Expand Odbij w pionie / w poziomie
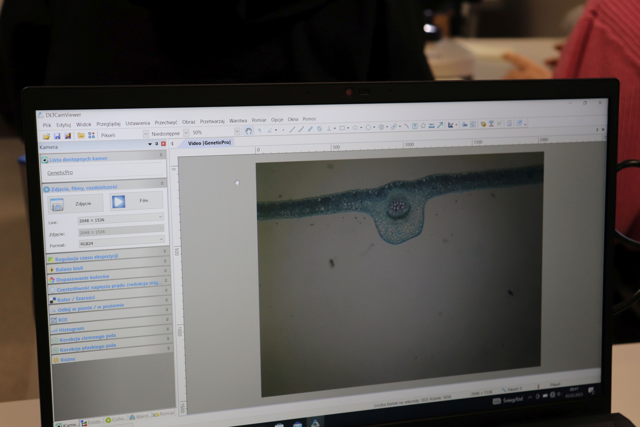The height and width of the screenshot is (427, 640). [x=166, y=300]
